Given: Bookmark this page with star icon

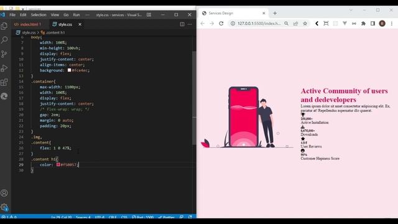Looking at the screenshot, I should 305,24.
